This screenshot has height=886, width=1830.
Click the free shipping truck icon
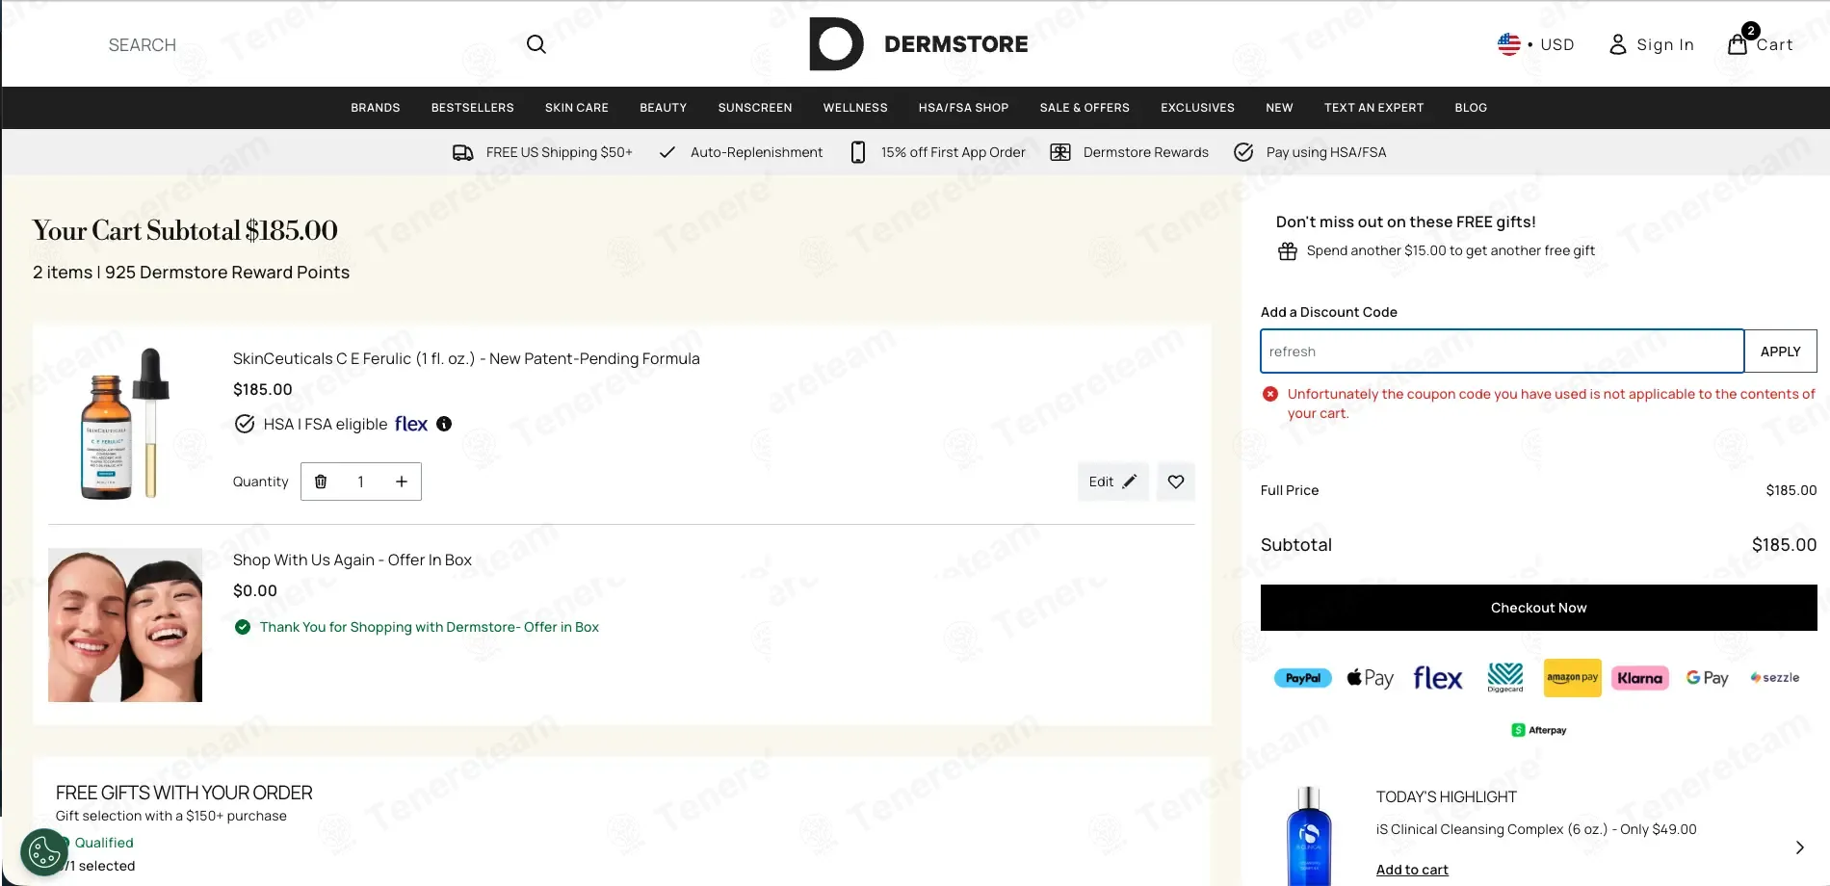coord(463,152)
